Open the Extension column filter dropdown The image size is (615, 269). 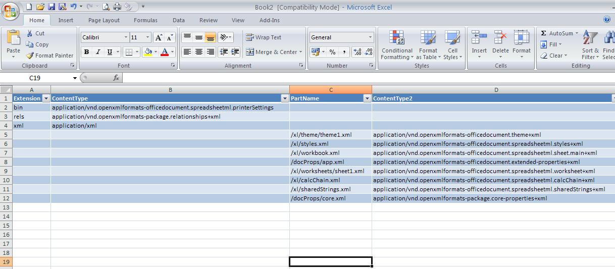(46, 98)
